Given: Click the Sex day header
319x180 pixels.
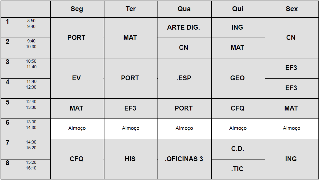Looking at the screenshot, I should point(292,9).
